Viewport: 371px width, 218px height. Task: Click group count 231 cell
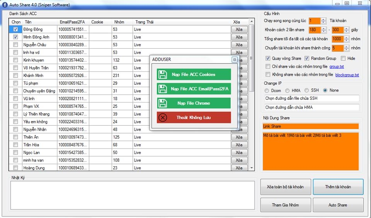(122, 75)
